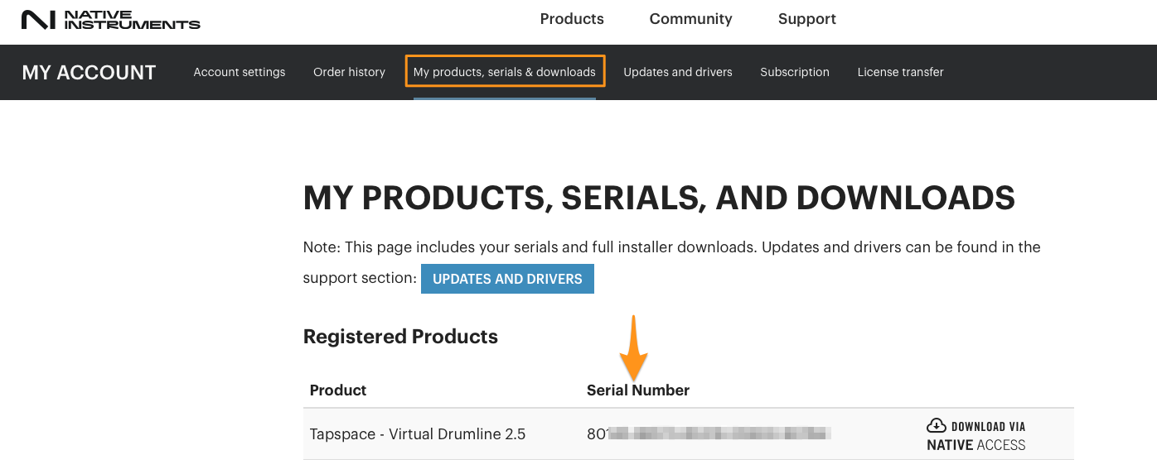
Task: Go to Account settings tab
Action: [x=240, y=72]
